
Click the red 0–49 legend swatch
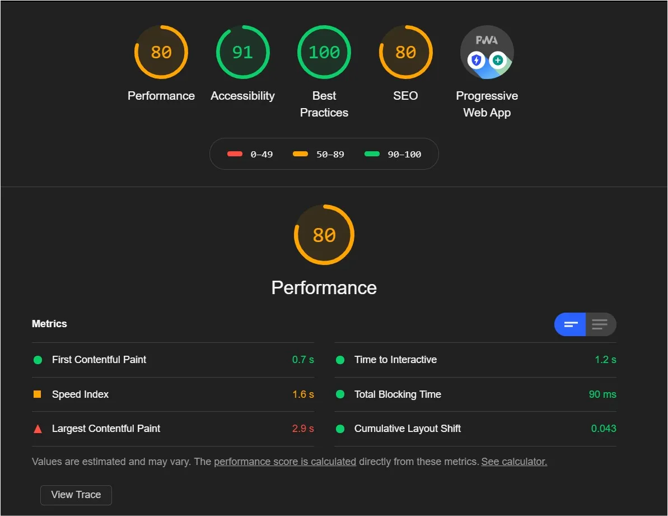click(235, 154)
